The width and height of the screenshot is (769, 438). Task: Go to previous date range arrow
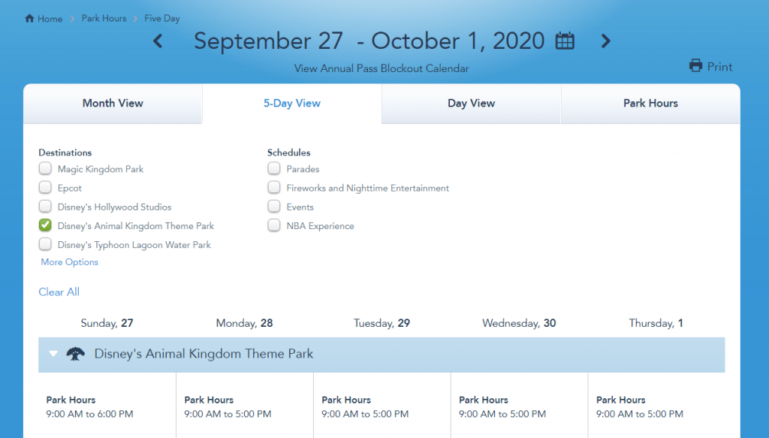[x=158, y=41]
